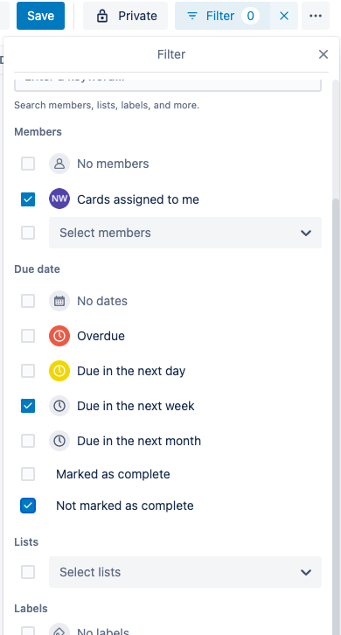Uncheck Cards assigned to me checkbox
Image resolution: width=341 pixels, height=635 pixels.
point(28,199)
